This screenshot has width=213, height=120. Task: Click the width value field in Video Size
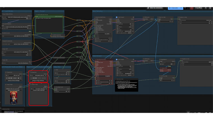point(62,73)
